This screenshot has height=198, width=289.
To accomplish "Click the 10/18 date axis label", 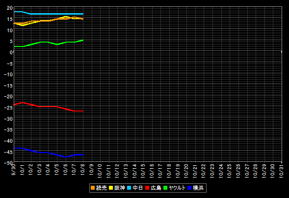I will [169, 171].
